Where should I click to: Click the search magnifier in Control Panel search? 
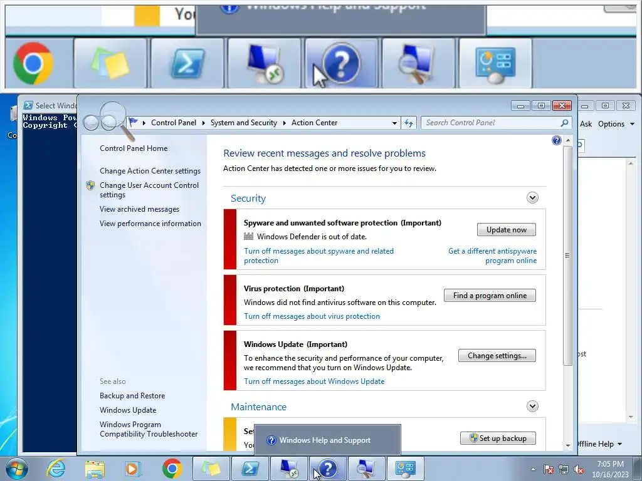click(564, 123)
